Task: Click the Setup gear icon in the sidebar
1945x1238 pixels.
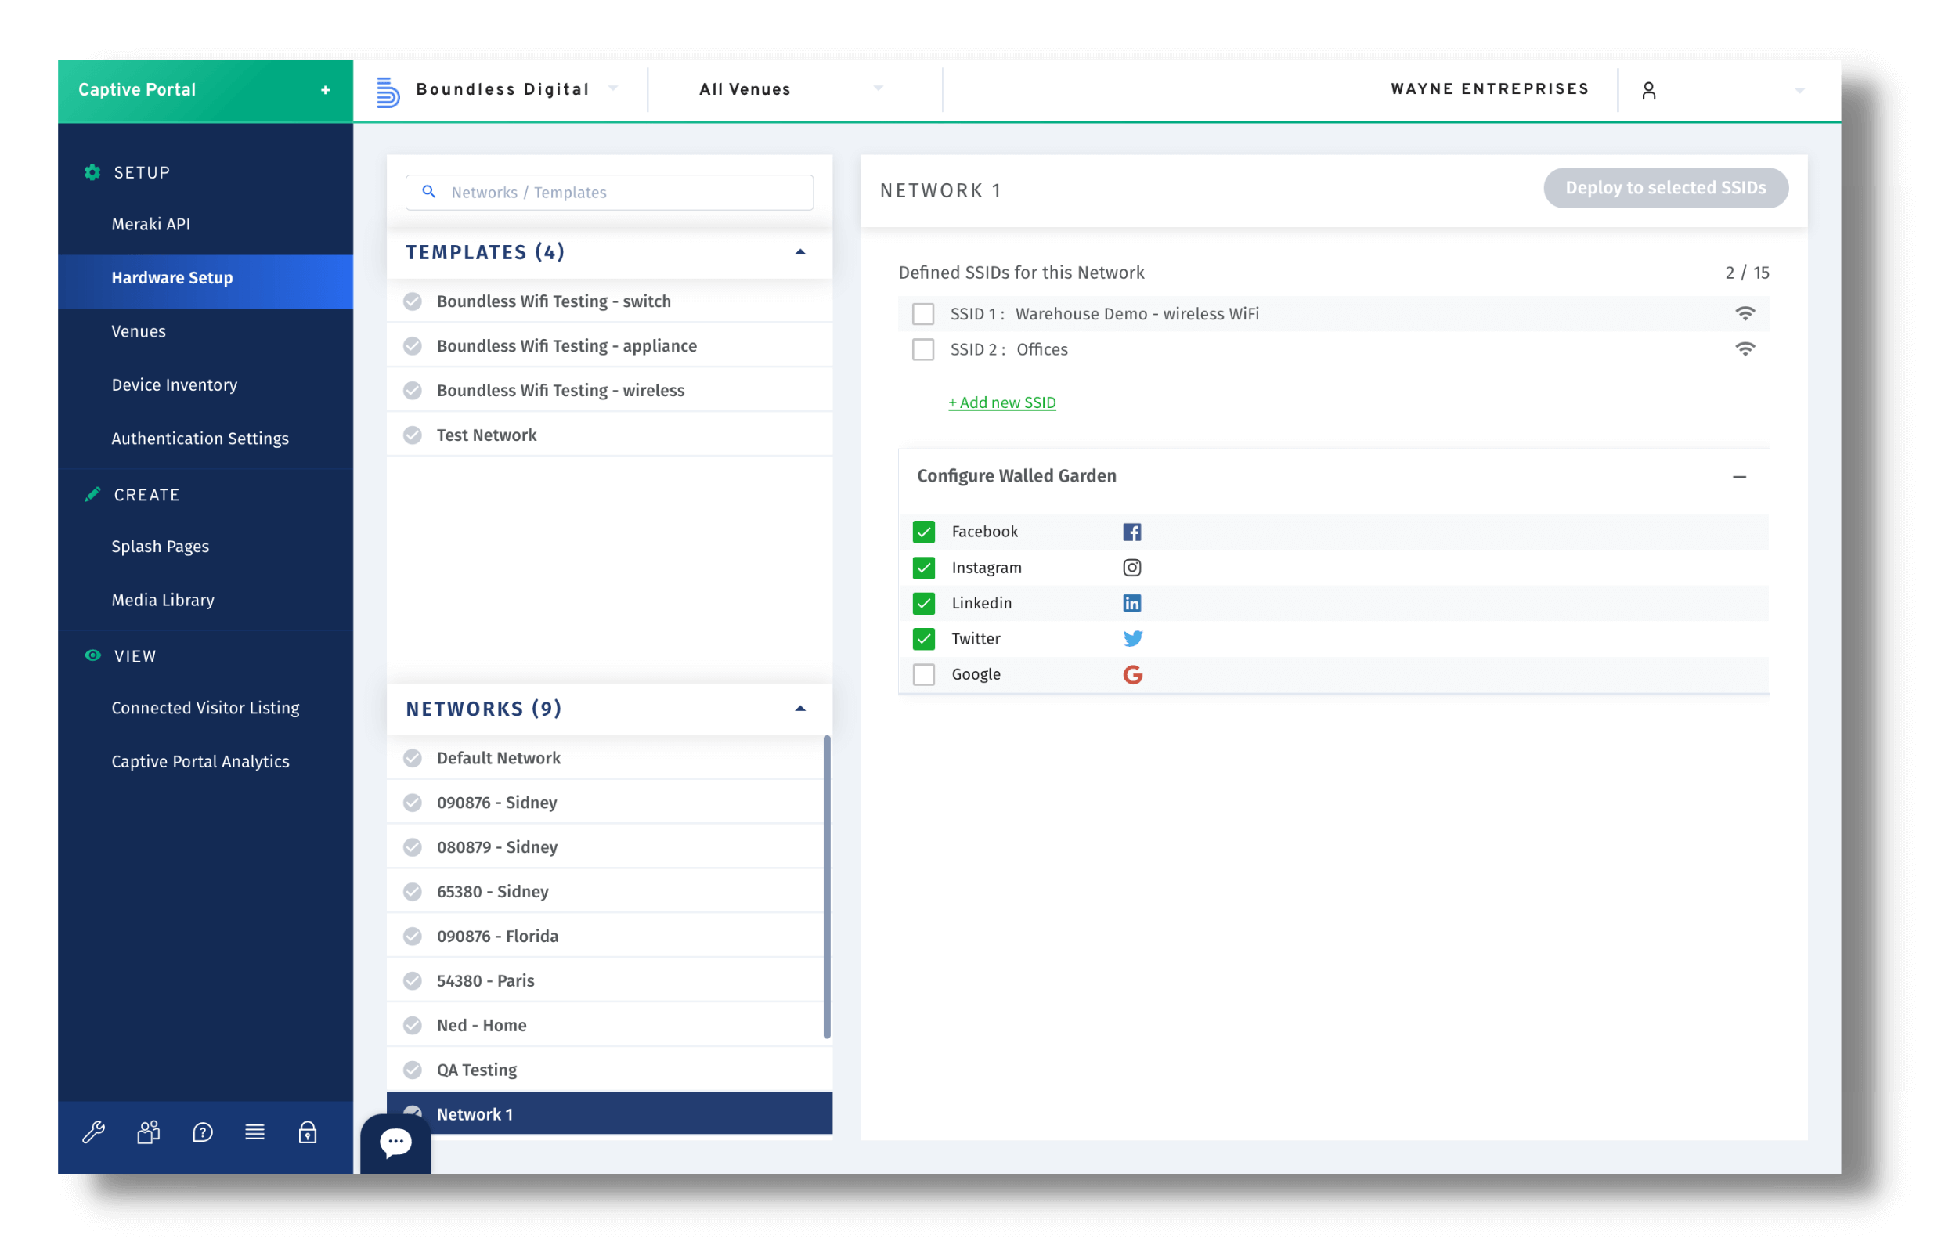Action: [92, 172]
